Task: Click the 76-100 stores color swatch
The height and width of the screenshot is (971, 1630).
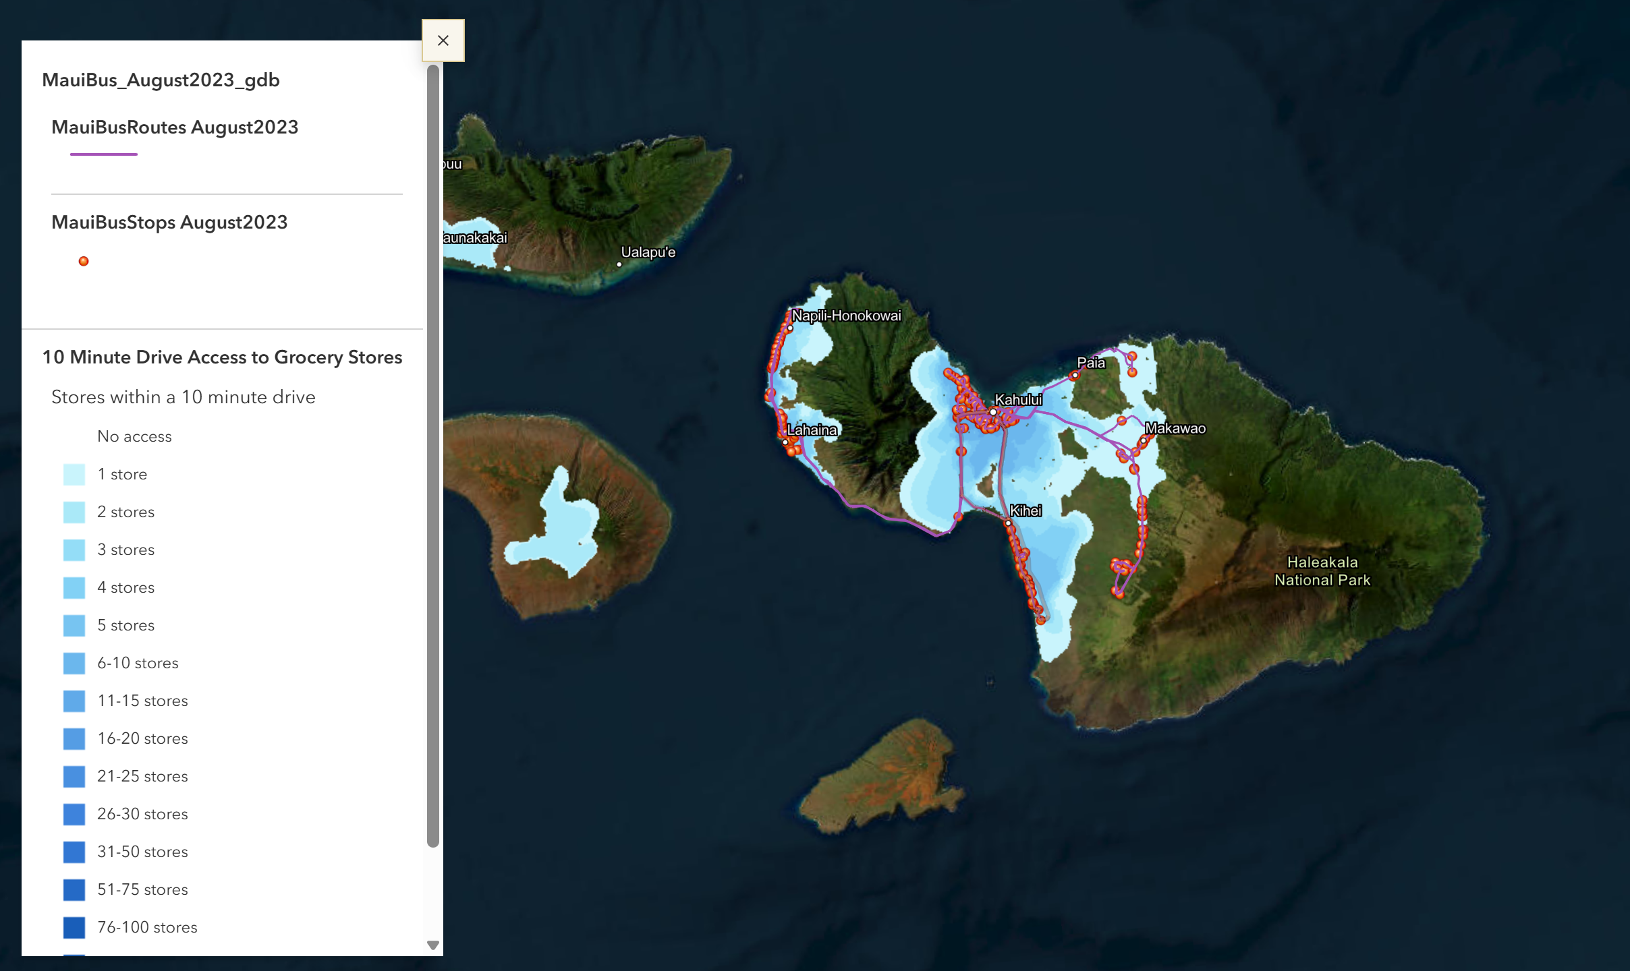Action: coord(74,928)
